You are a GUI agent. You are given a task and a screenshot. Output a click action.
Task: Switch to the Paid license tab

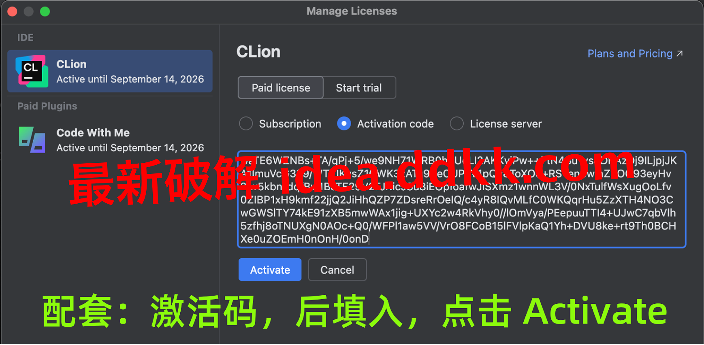[281, 87]
